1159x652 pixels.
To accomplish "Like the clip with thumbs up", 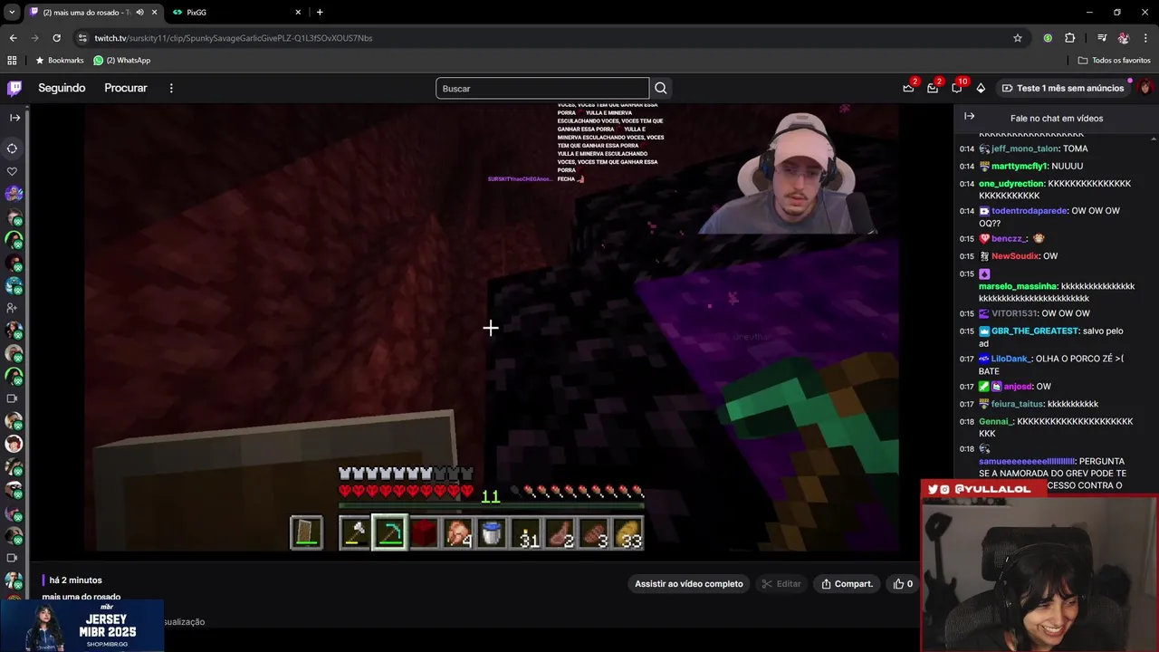I will tap(904, 584).
